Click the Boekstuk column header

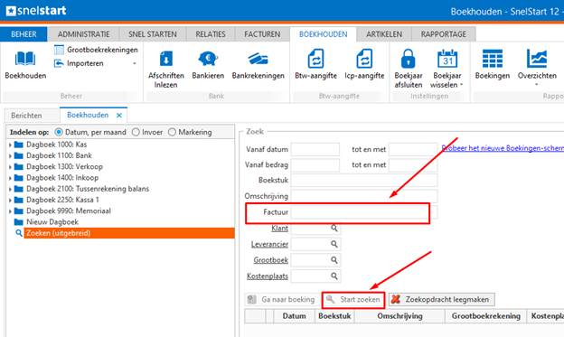pos(334,316)
